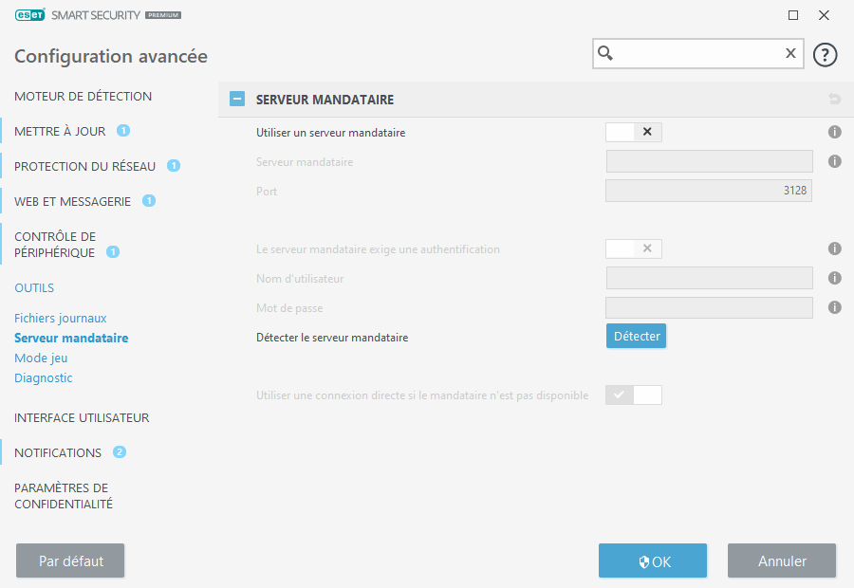Show info for Serveur mandataire field
Screen dimensions: 854x588
(834, 161)
